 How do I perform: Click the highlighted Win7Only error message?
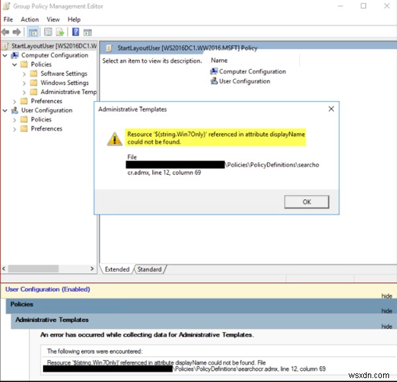[216, 138]
